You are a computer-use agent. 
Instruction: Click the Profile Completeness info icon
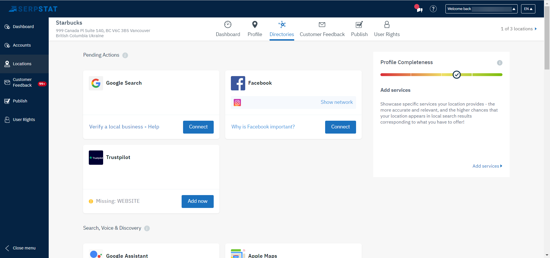click(500, 63)
